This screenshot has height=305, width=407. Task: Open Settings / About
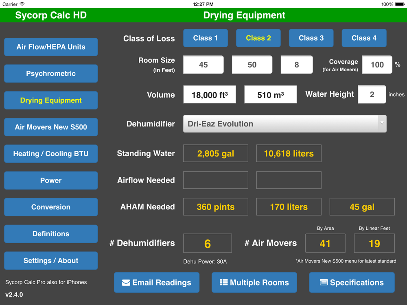click(51, 261)
